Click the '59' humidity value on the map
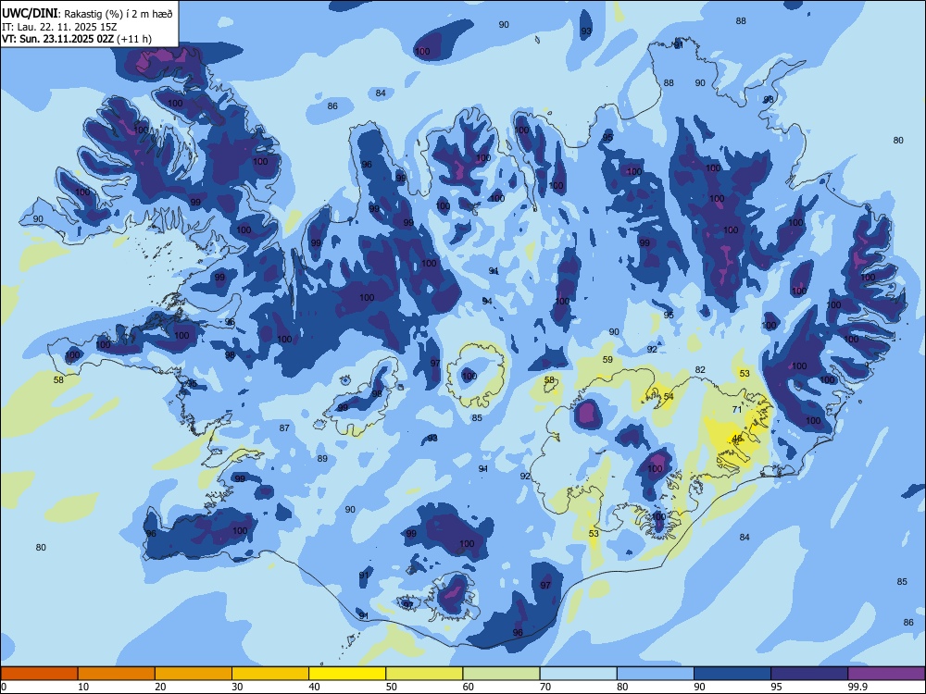The height and width of the screenshot is (694, 926). click(x=607, y=359)
